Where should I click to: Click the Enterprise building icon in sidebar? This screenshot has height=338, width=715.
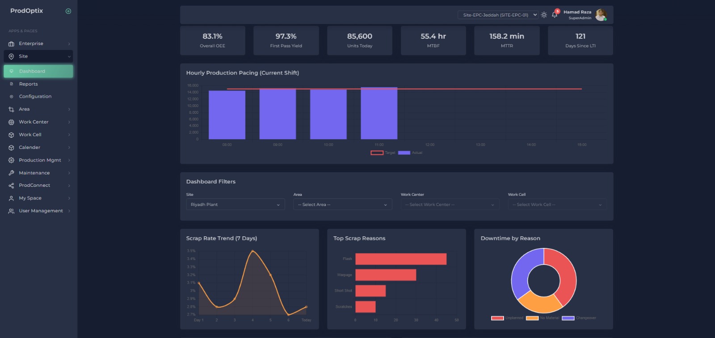[11, 44]
